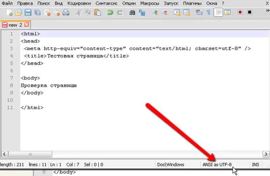Click the New file toolbar icon
This screenshot has width=270, height=176.
(x=9, y=13)
